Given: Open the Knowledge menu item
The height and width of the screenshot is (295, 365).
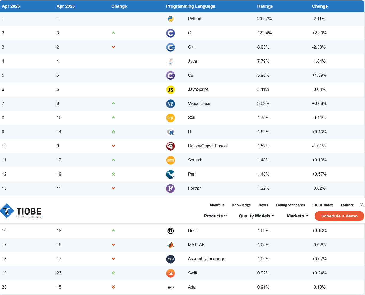Looking at the screenshot, I should pos(241,205).
